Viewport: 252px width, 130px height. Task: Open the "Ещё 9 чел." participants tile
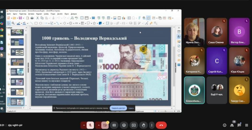[x=217, y=90]
